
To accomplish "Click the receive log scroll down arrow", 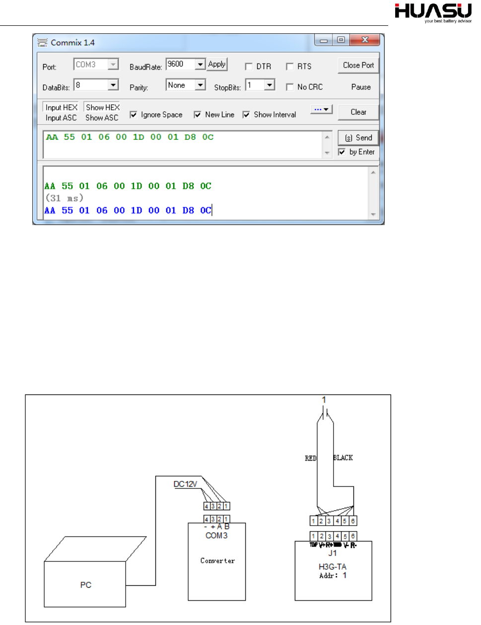I will [373, 215].
